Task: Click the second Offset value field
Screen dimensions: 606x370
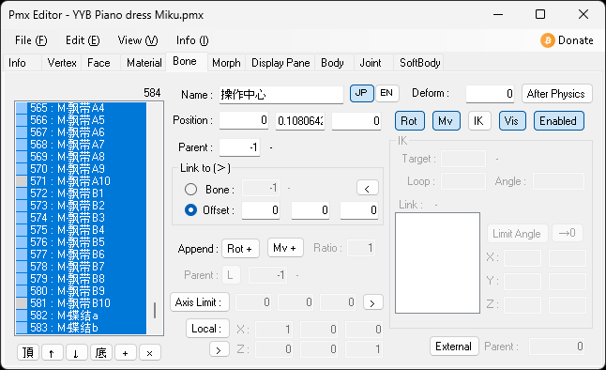Action: tap(311, 210)
